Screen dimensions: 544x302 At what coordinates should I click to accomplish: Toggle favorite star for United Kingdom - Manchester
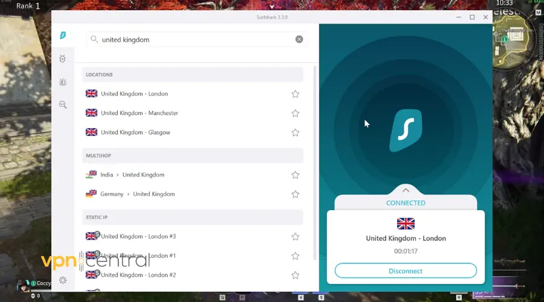296,114
